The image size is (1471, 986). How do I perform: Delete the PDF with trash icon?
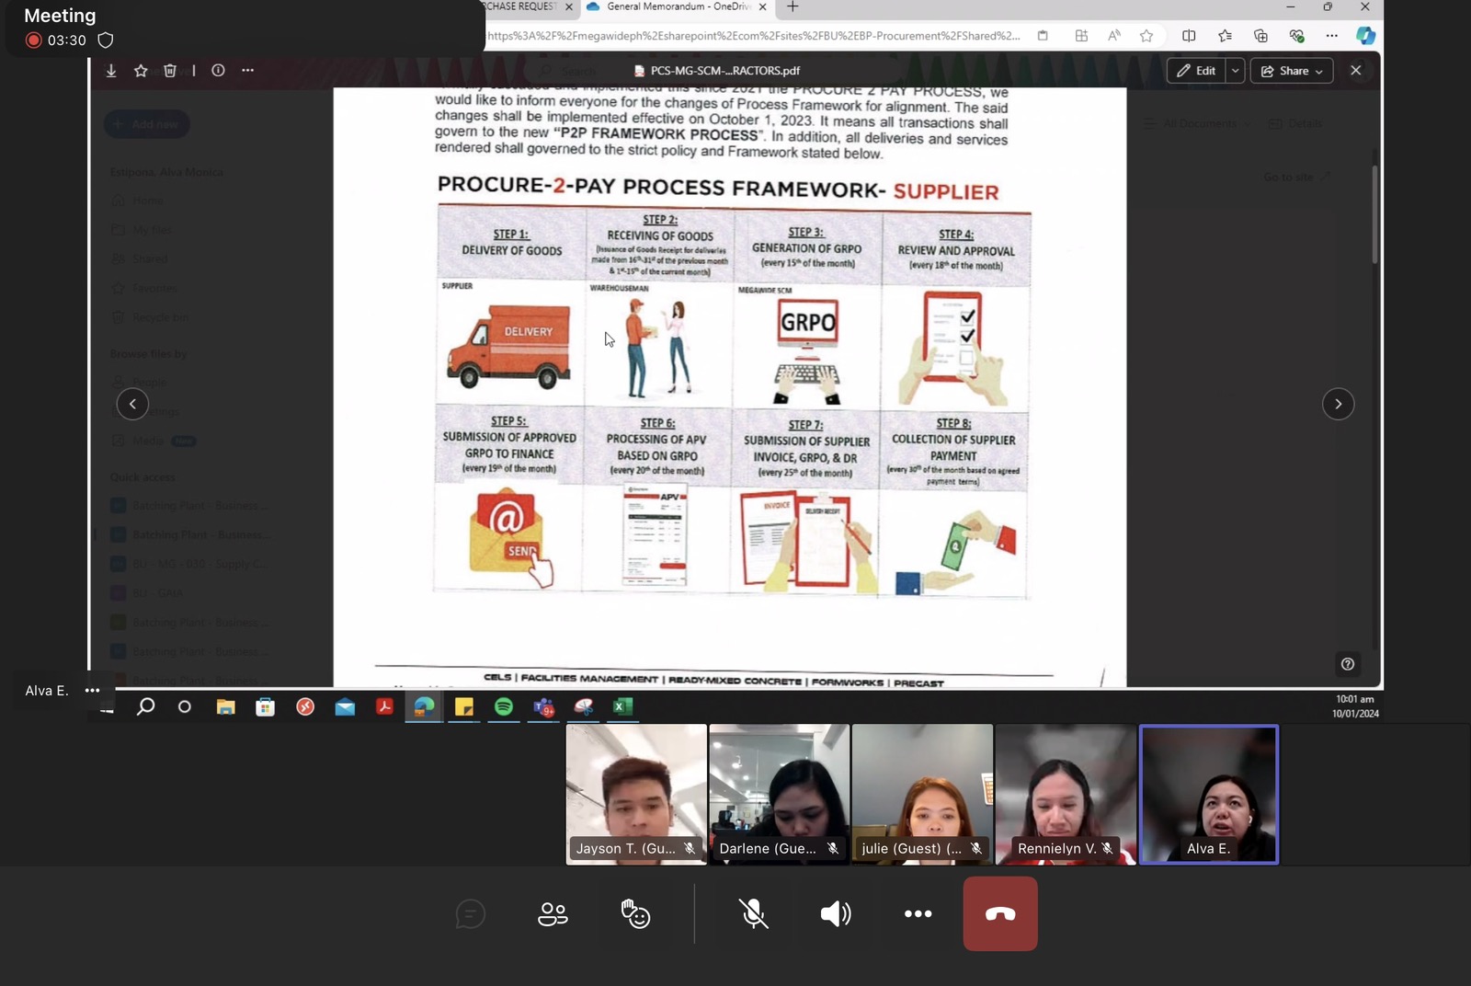(x=170, y=71)
